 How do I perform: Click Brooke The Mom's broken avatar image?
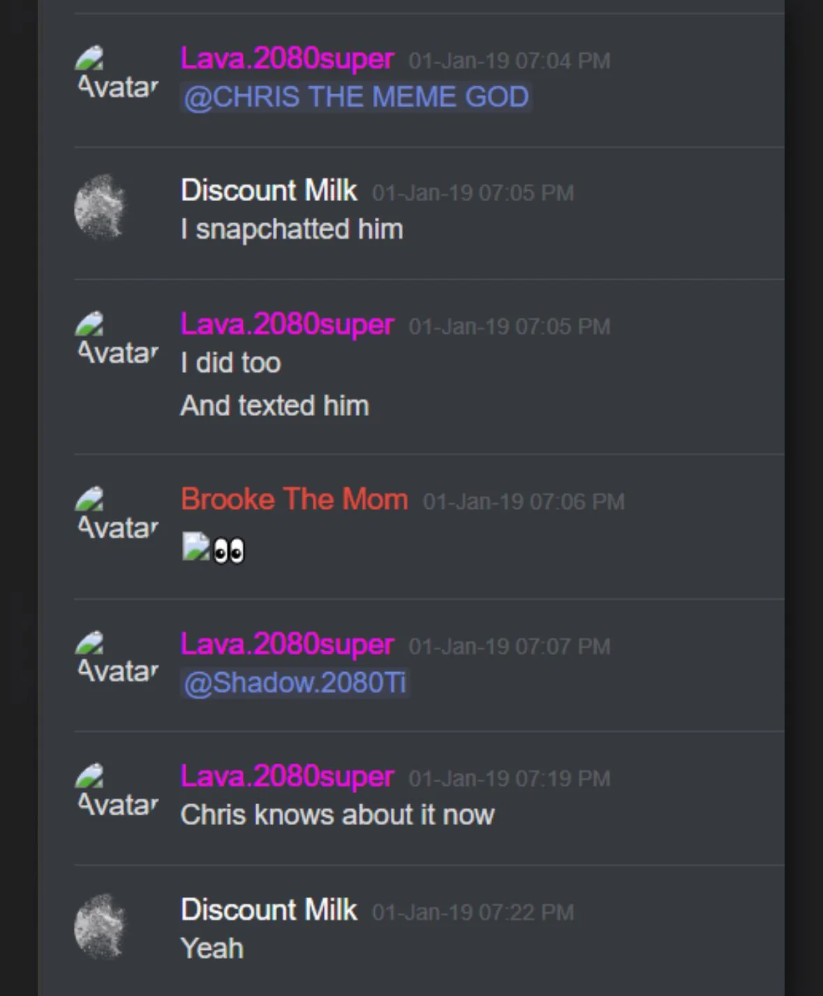click(116, 513)
